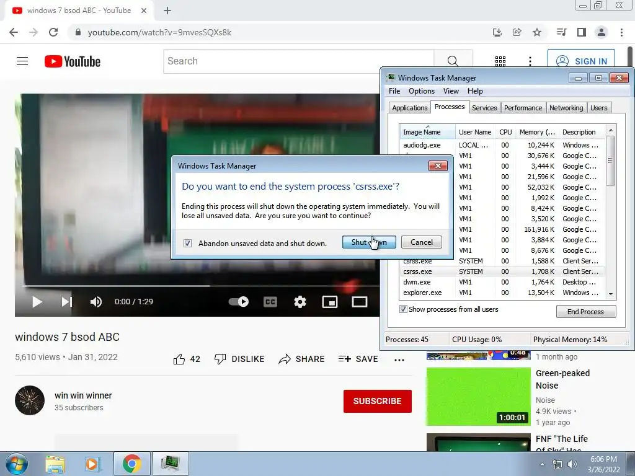Uncheck Abandon unsaved data and shut down
The height and width of the screenshot is (476, 635).
click(187, 243)
